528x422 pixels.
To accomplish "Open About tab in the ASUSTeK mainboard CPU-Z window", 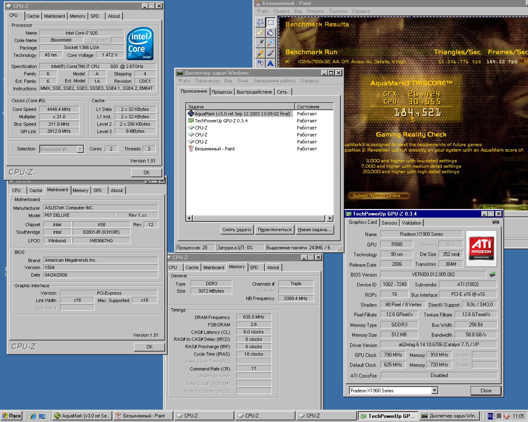I will pos(117,190).
